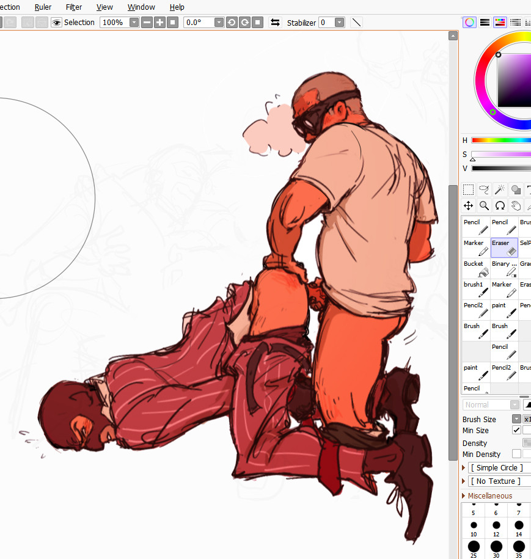
Task: Select the Move tool
Action: tap(468, 206)
